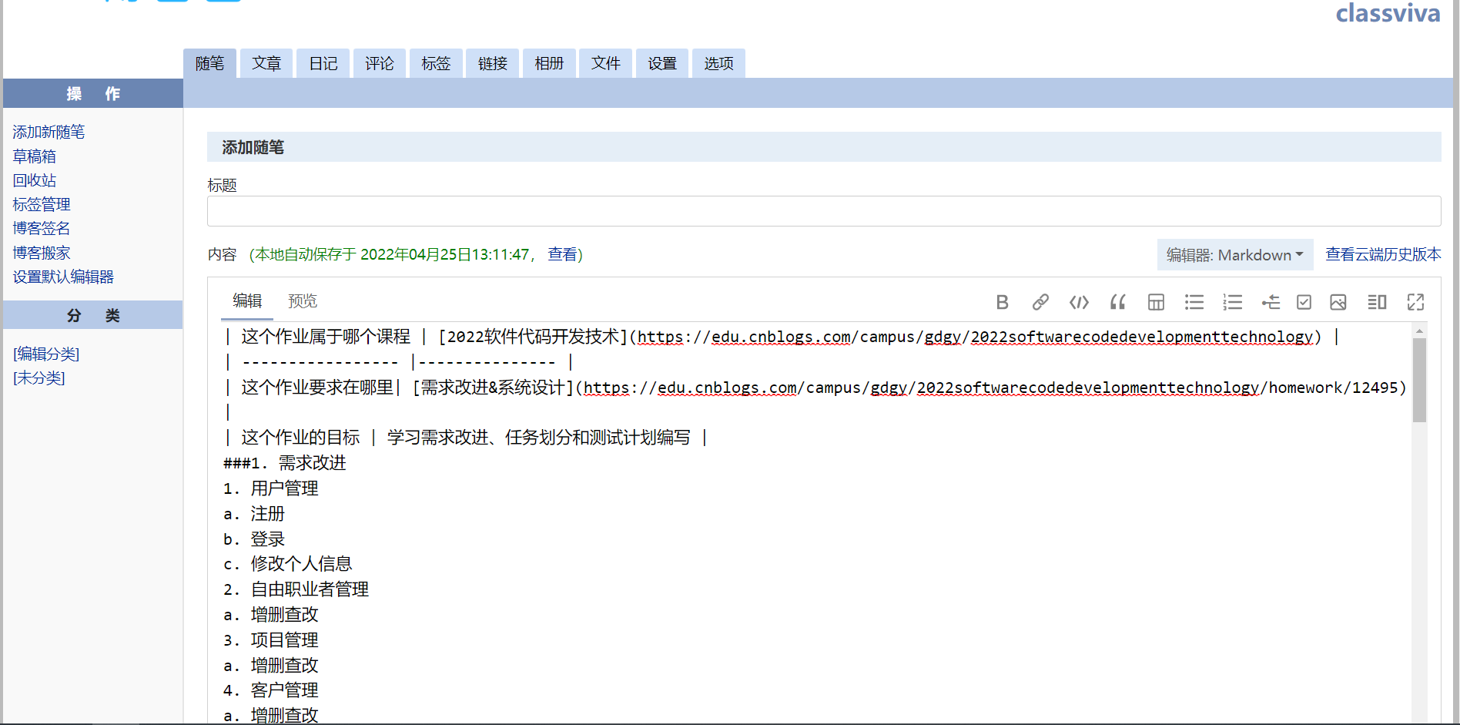Screen dimensions: 1460x725
Task: Click 设置默认编辑器 in the sidebar
Action: (x=63, y=277)
